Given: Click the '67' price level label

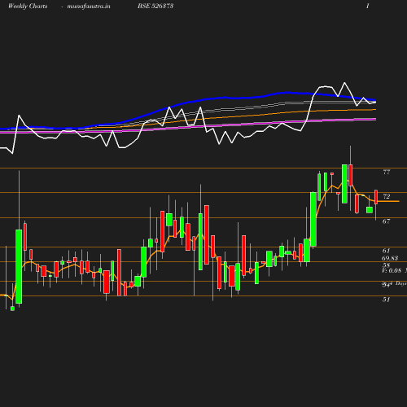Looking at the screenshot, I should [387, 221].
